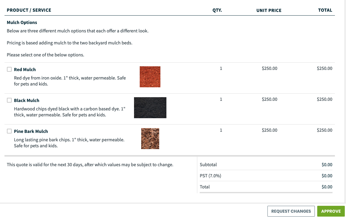Click the Red Mulch item title
The width and height of the screenshot is (346, 219).
coord(25,69)
